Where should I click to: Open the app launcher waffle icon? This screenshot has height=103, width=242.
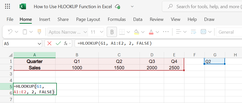pyautogui.click(x=8, y=7)
